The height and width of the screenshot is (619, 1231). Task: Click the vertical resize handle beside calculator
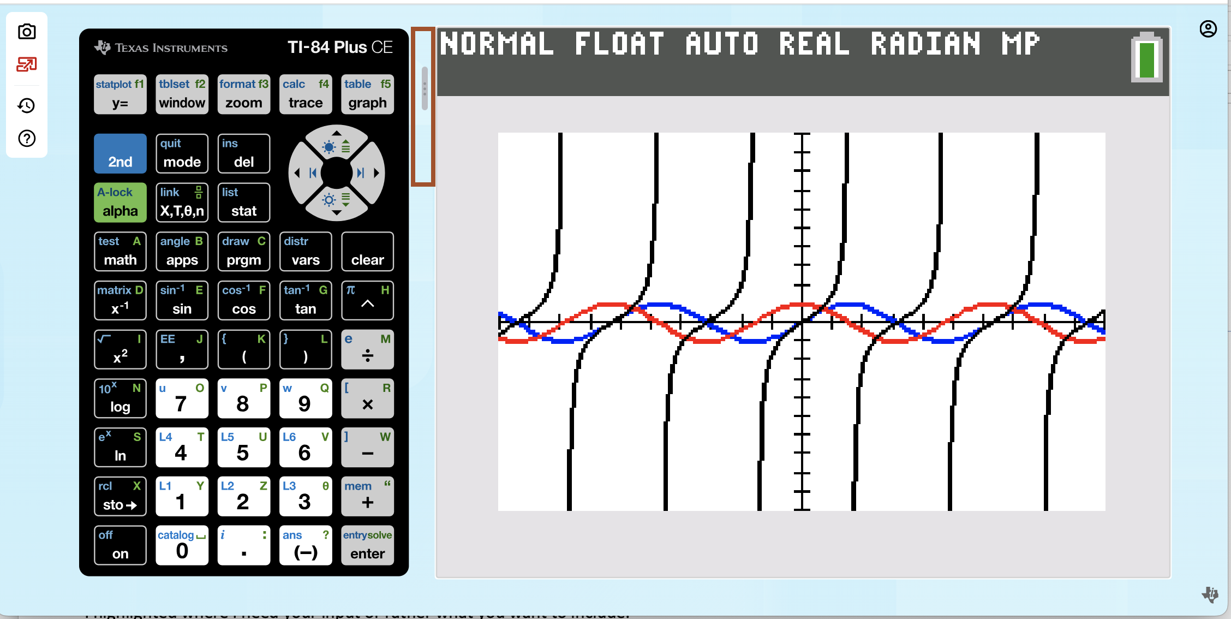click(425, 89)
